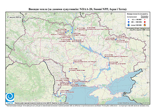Click label '01:26 3,97 МВт'
The height and width of the screenshot is (110, 155).
click(109, 55)
